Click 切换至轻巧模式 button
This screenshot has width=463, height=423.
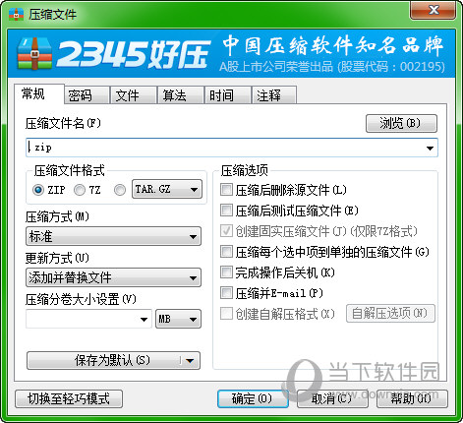point(69,398)
